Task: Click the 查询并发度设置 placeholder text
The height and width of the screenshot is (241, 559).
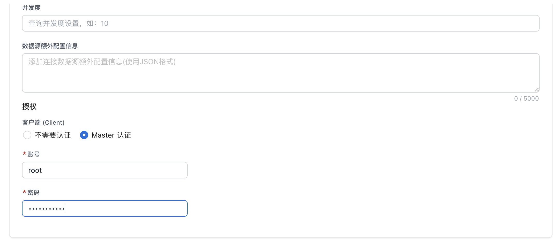Action: pyautogui.click(x=68, y=23)
